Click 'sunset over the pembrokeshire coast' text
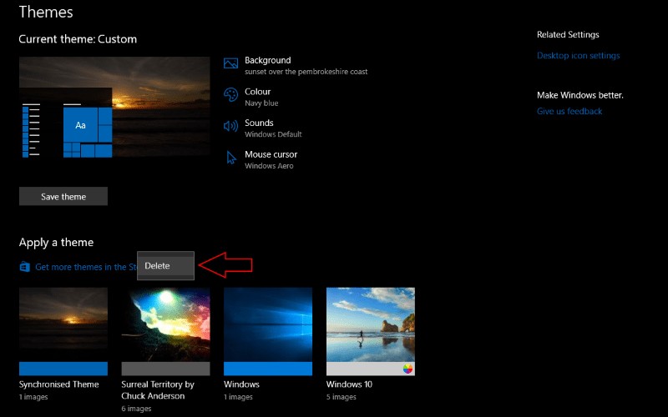This screenshot has height=417, width=668. tap(306, 72)
